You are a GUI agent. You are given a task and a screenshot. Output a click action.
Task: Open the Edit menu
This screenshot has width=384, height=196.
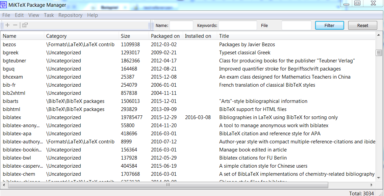[x=19, y=15]
